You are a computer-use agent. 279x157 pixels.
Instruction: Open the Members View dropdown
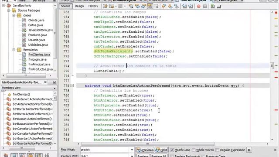pyautogui.click(x=54, y=88)
